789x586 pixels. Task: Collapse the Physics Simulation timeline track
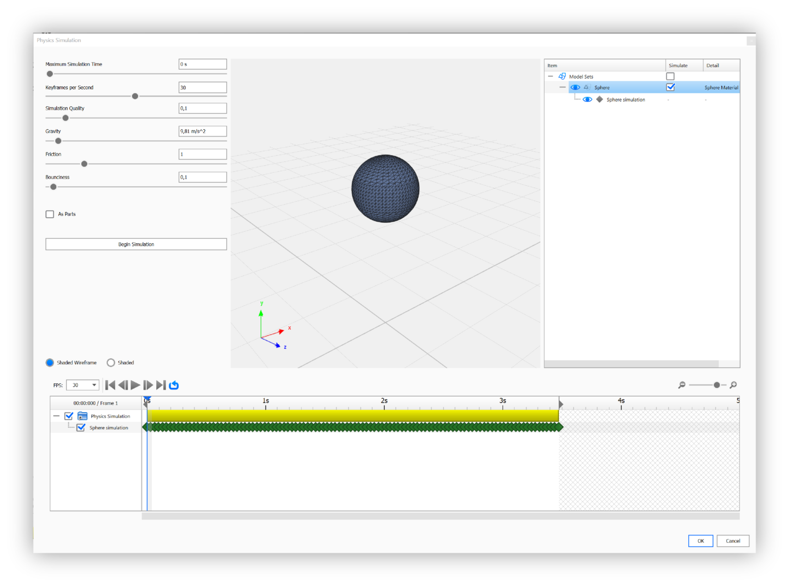click(57, 416)
